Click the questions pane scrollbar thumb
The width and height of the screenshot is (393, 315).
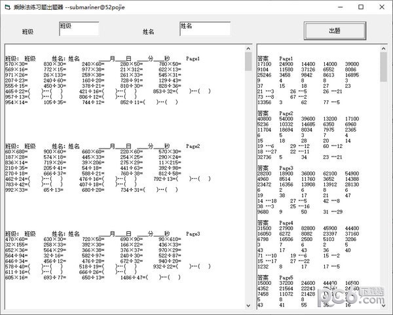tap(248, 62)
